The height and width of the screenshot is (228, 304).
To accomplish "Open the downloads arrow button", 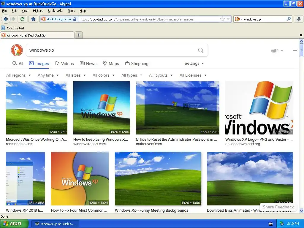I will coord(299,19).
